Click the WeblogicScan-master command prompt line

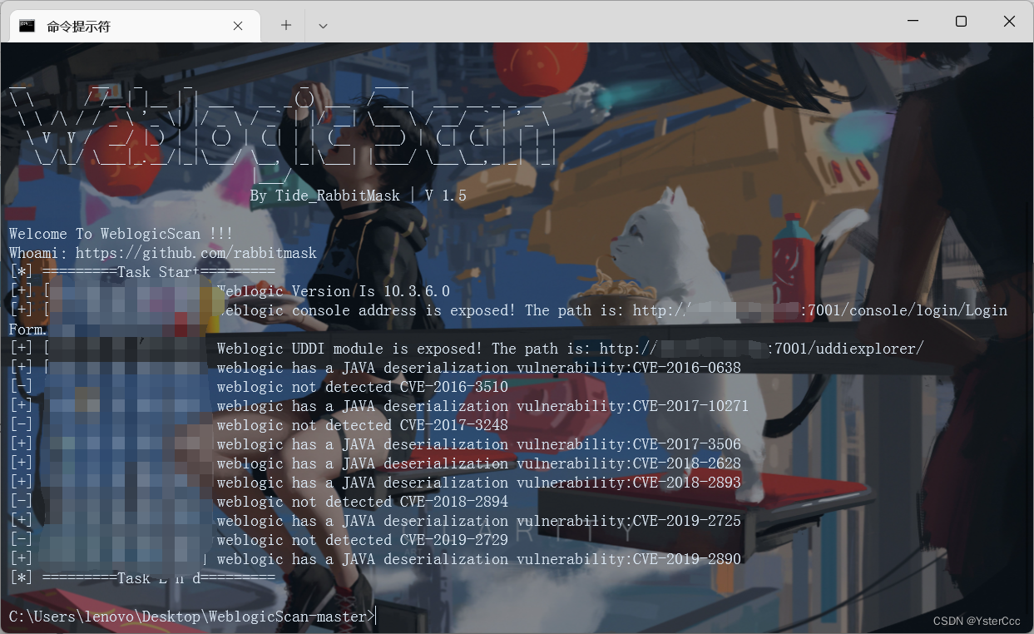[x=192, y=617]
